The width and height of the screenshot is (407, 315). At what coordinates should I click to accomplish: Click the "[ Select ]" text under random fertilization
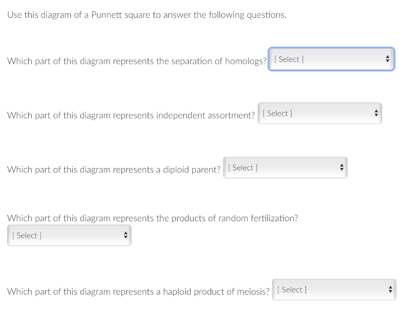pyautogui.click(x=27, y=236)
